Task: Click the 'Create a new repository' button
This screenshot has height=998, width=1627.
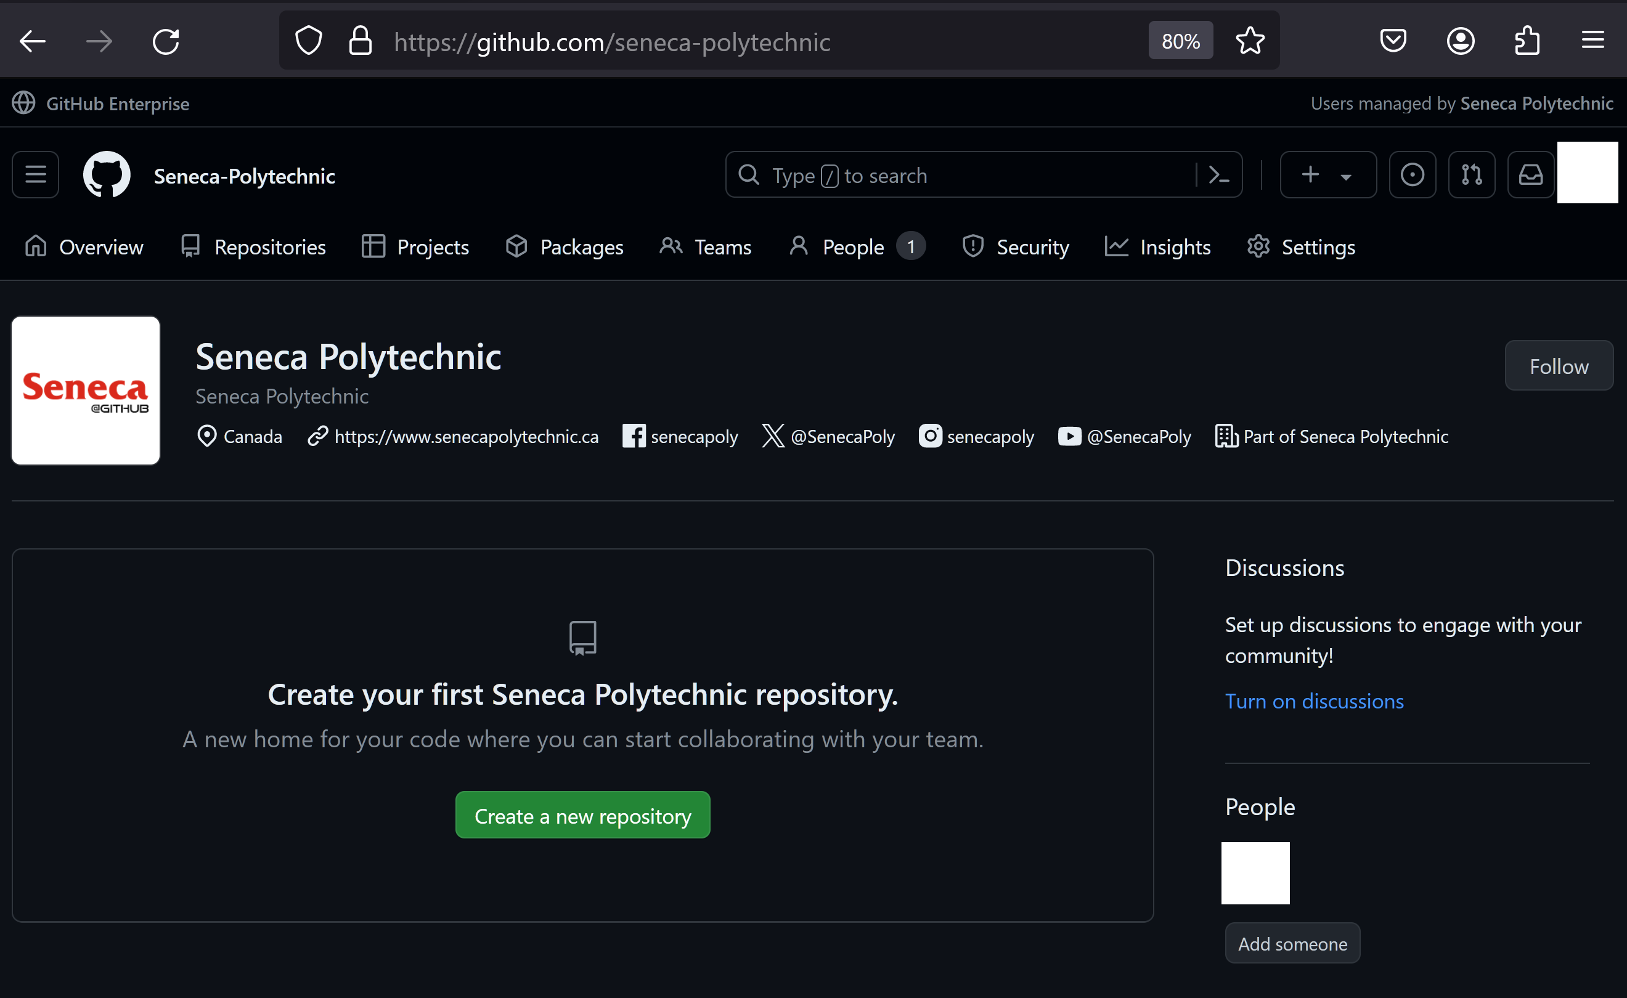Action: click(582, 815)
